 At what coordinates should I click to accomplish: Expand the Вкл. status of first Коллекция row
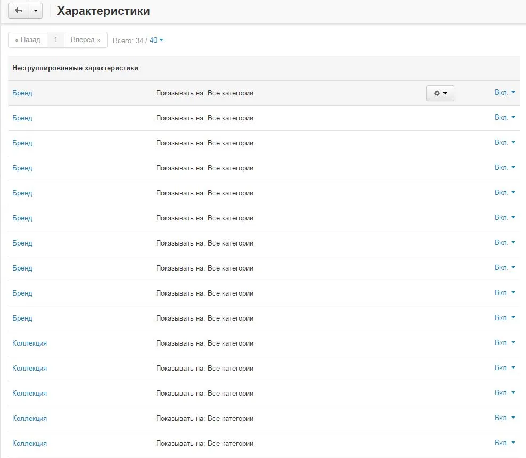click(505, 342)
